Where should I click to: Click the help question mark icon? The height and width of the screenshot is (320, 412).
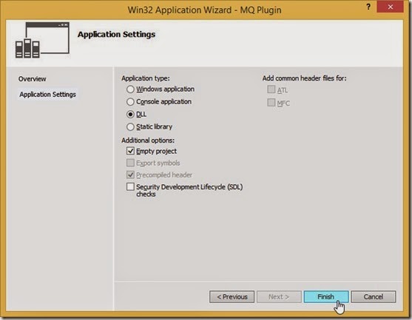(368, 7)
